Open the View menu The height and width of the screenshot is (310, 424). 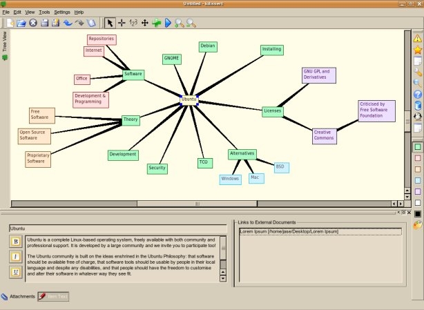(30, 12)
